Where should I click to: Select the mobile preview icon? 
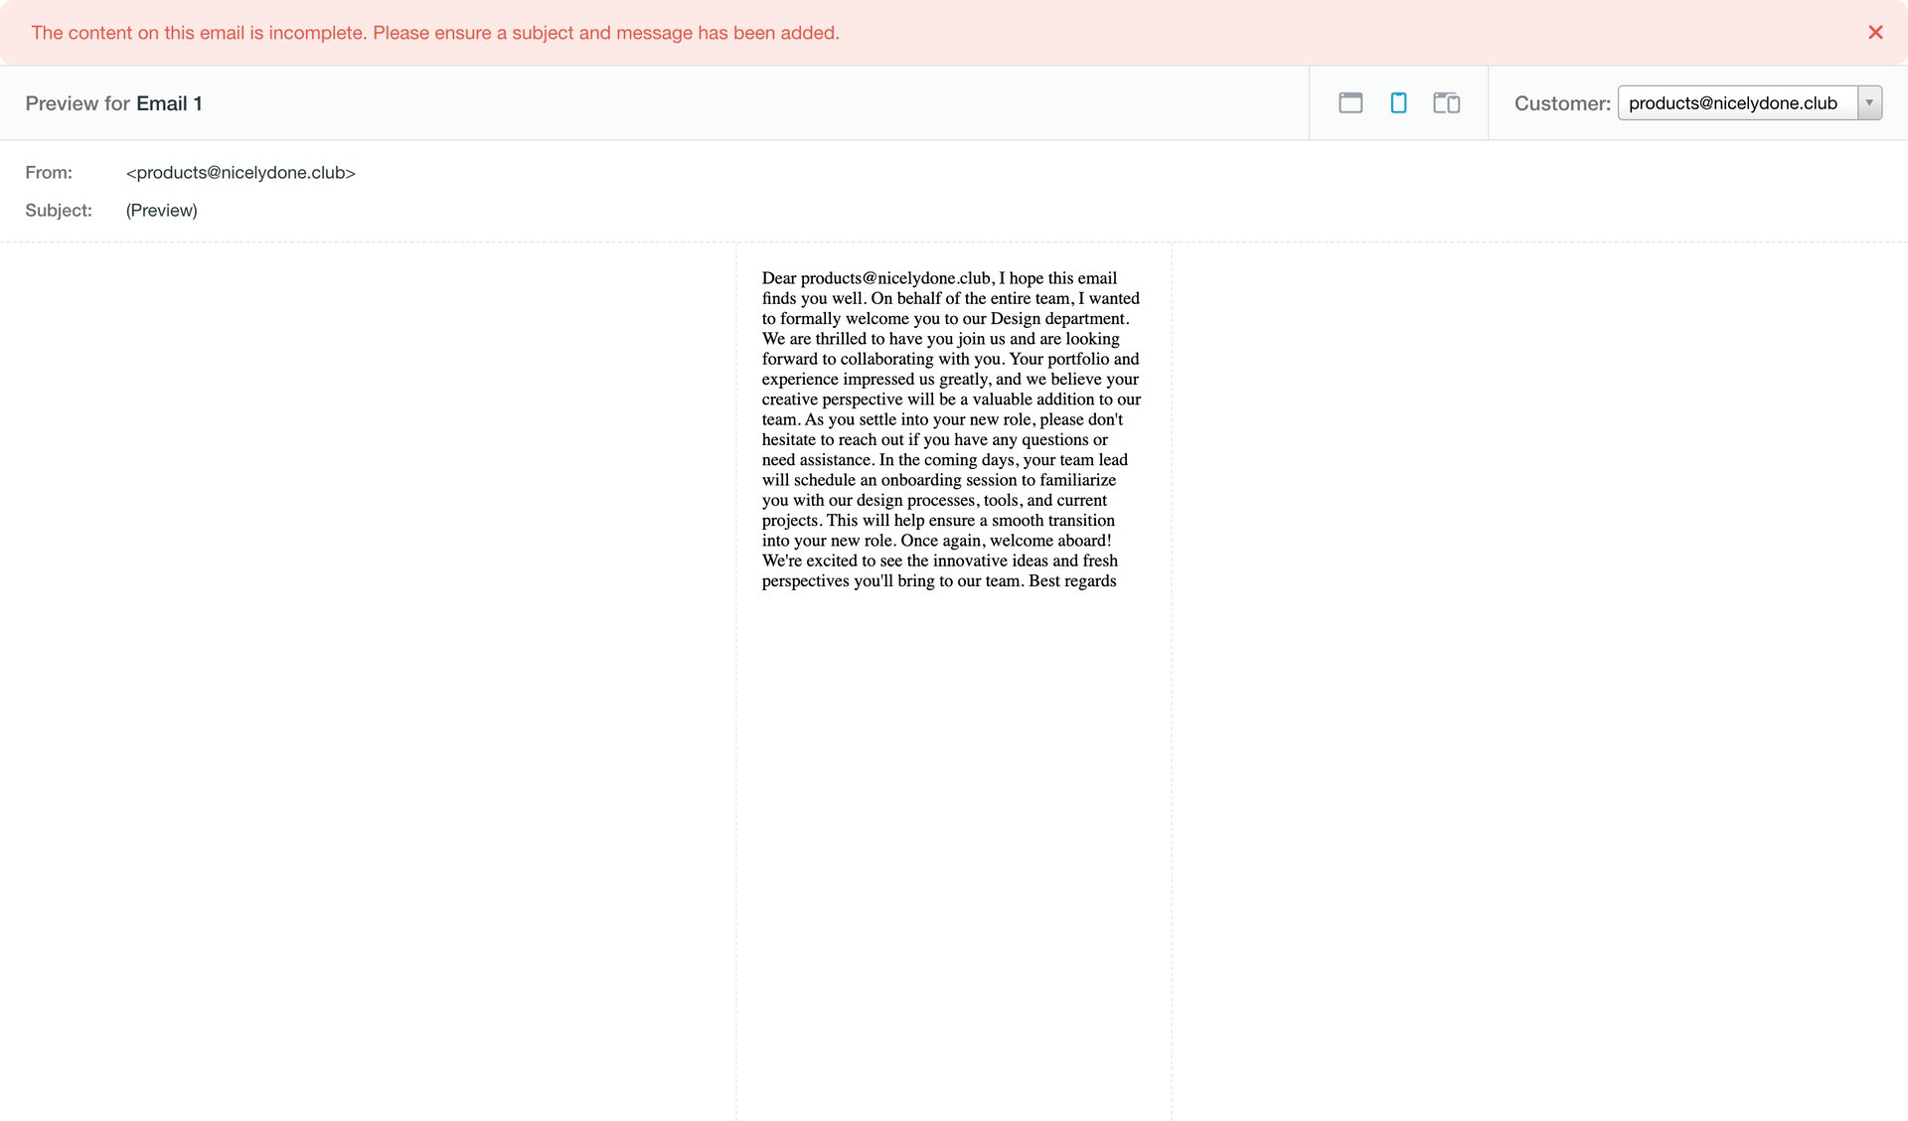(x=1397, y=103)
